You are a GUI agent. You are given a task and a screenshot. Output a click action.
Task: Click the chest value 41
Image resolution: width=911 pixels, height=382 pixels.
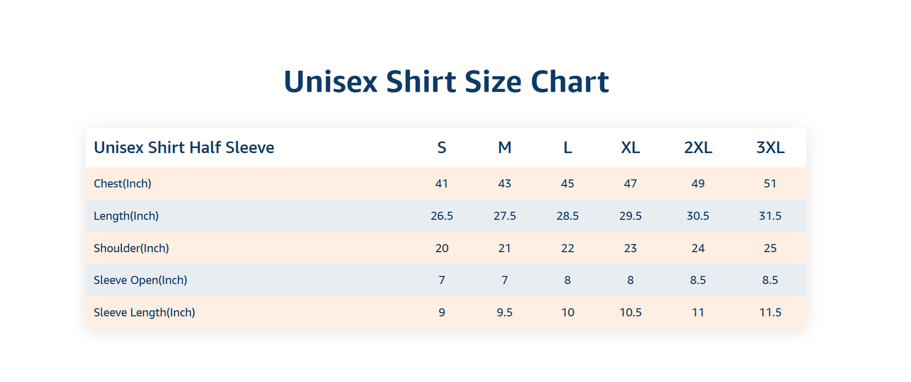[x=442, y=183]
